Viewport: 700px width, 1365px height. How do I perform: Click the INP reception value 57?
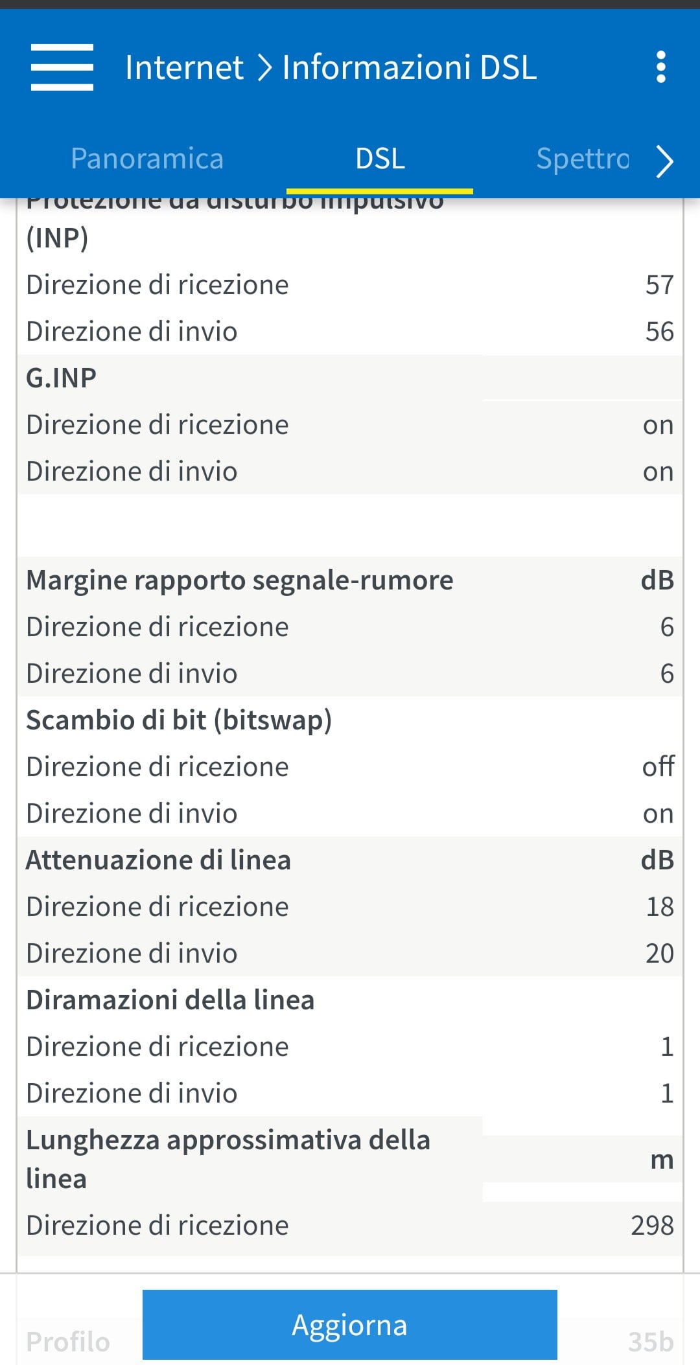coord(659,284)
